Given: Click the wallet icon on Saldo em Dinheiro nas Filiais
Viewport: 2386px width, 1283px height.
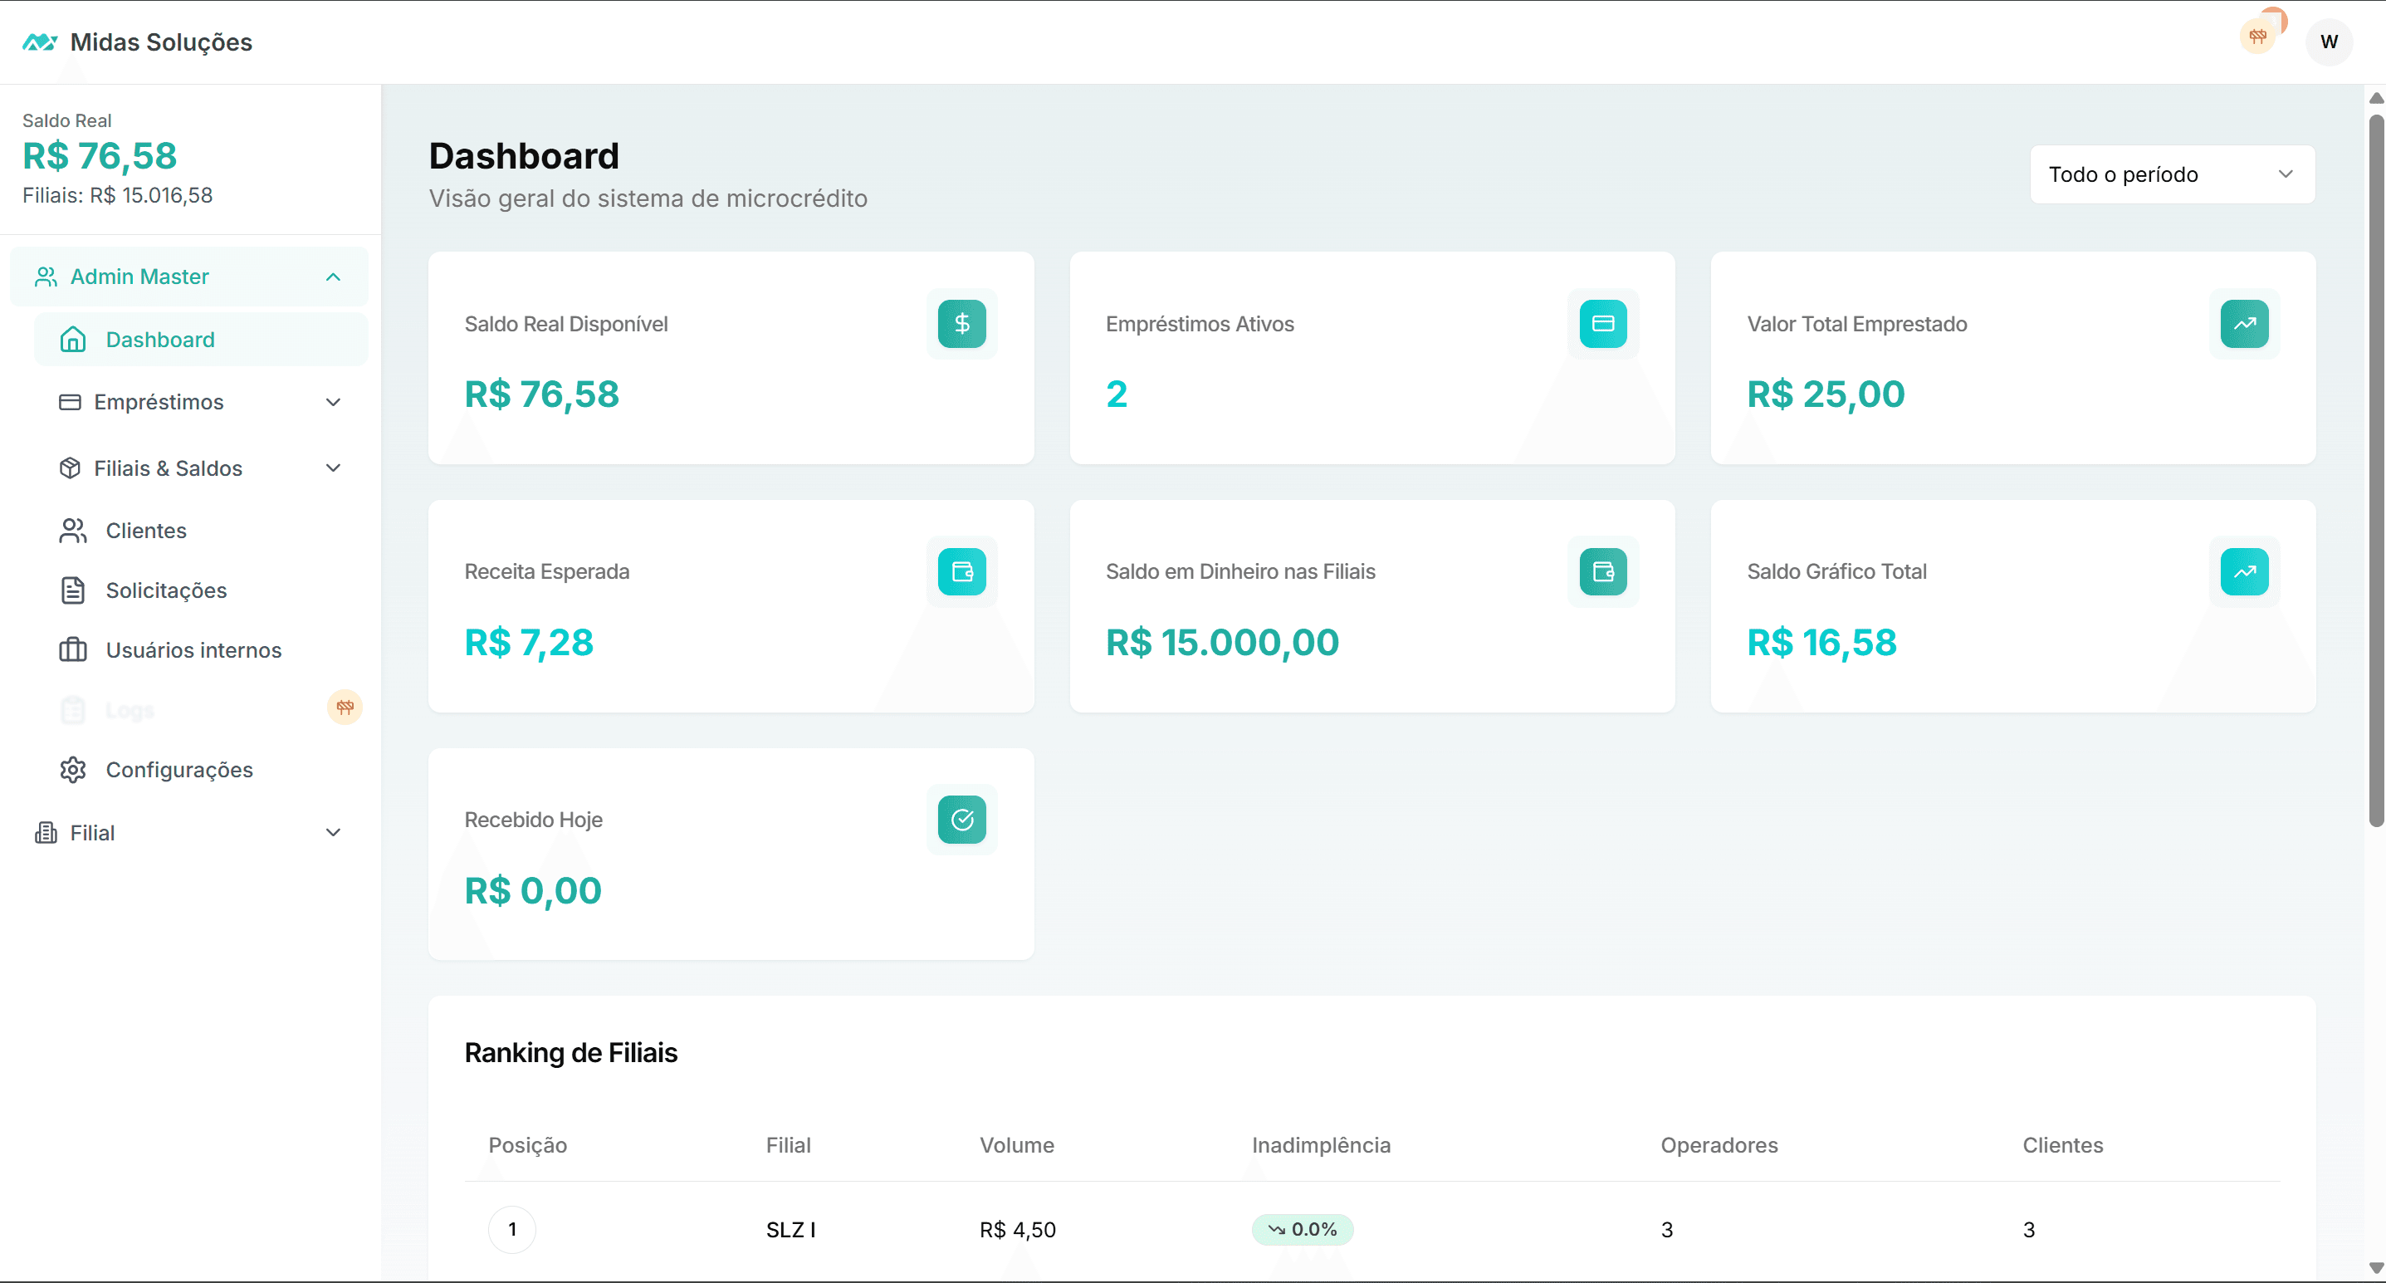Looking at the screenshot, I should [x=1602, y=571].
